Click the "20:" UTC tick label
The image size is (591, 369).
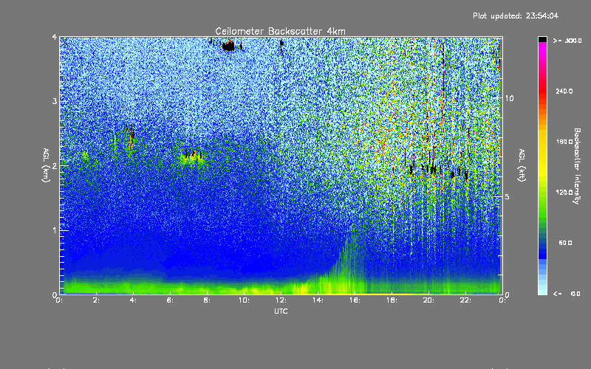[428, 300]
